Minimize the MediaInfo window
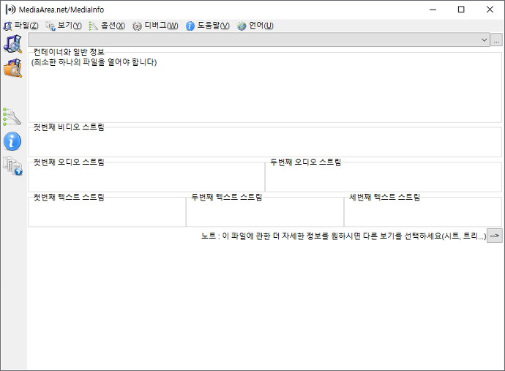 pos(433,10)
